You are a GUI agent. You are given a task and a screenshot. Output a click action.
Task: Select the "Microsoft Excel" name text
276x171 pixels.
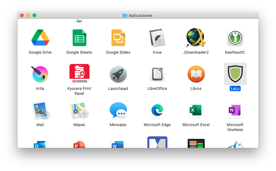196,125
